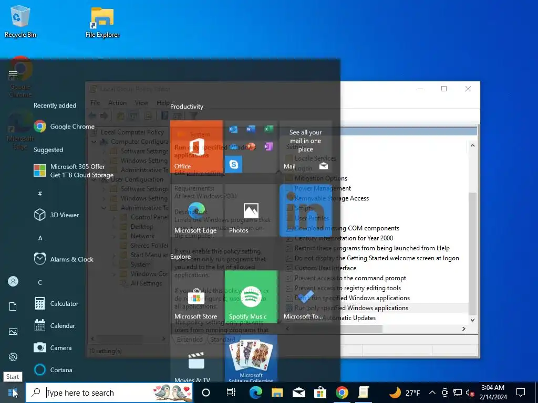538x403 pixels.
Task: Open File Explorer on taskbar
Action: (277, 393)
